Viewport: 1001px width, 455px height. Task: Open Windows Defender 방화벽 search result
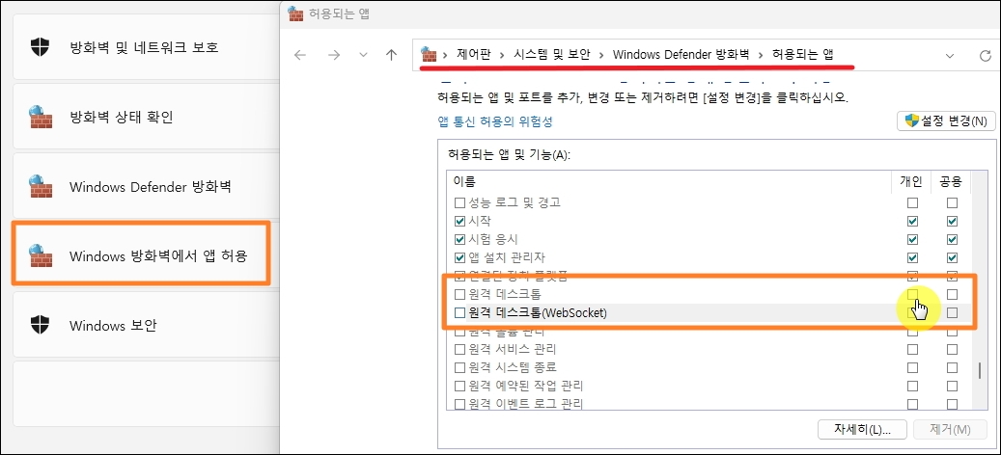tap(146, 187)
